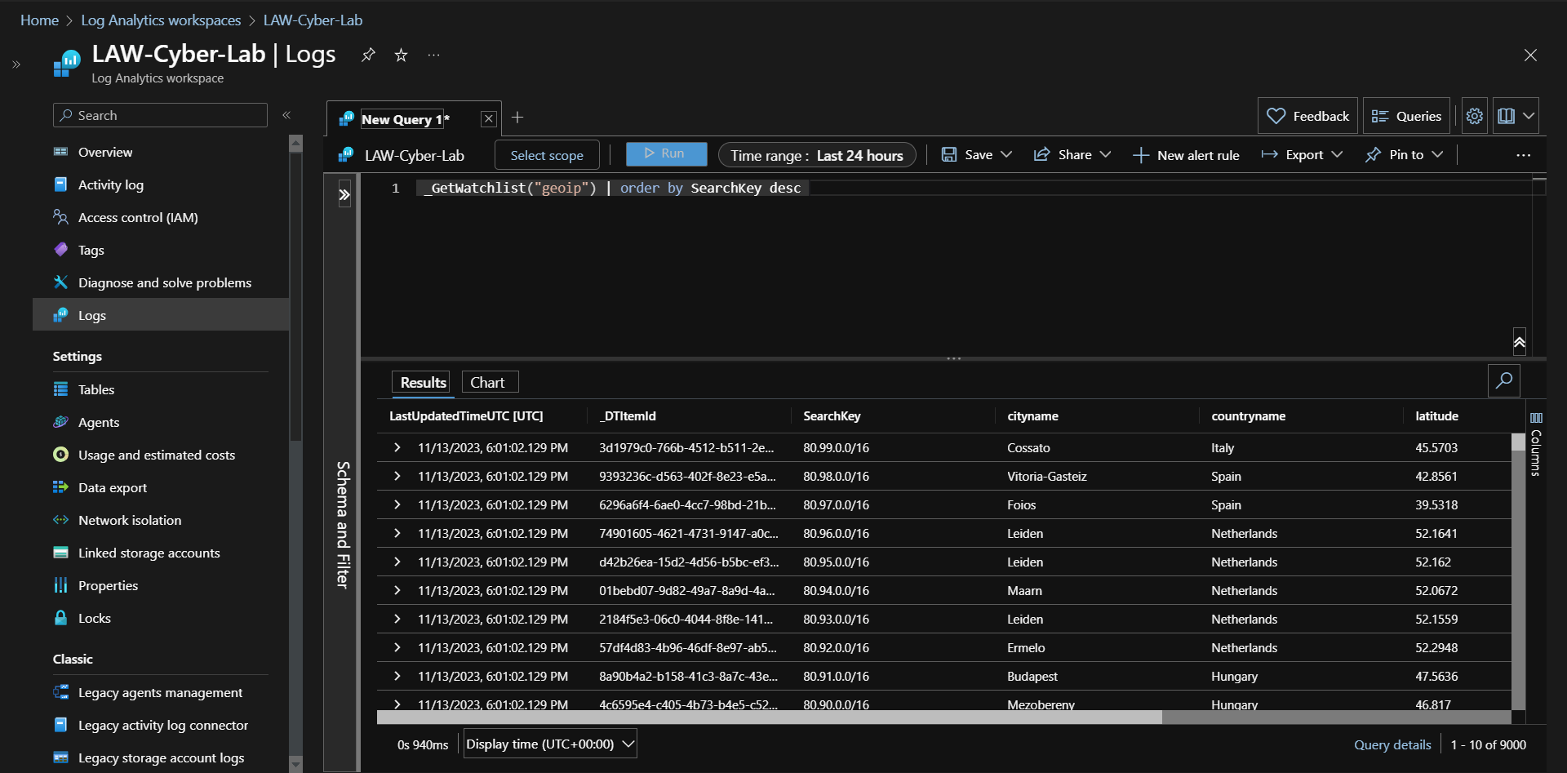Open Legacy storage account logs
1567x773 pixels.
pos(161,757)
